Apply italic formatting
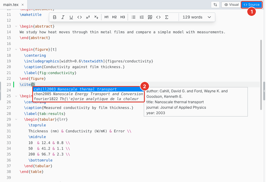Image resolution: width=266 pixels, height=182 pixels. click(x=63, y=17)
